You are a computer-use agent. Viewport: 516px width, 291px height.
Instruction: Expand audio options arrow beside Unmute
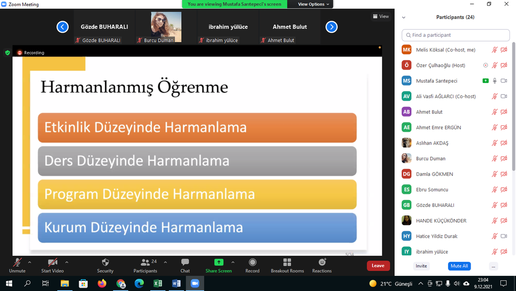(x=29, y=262)
